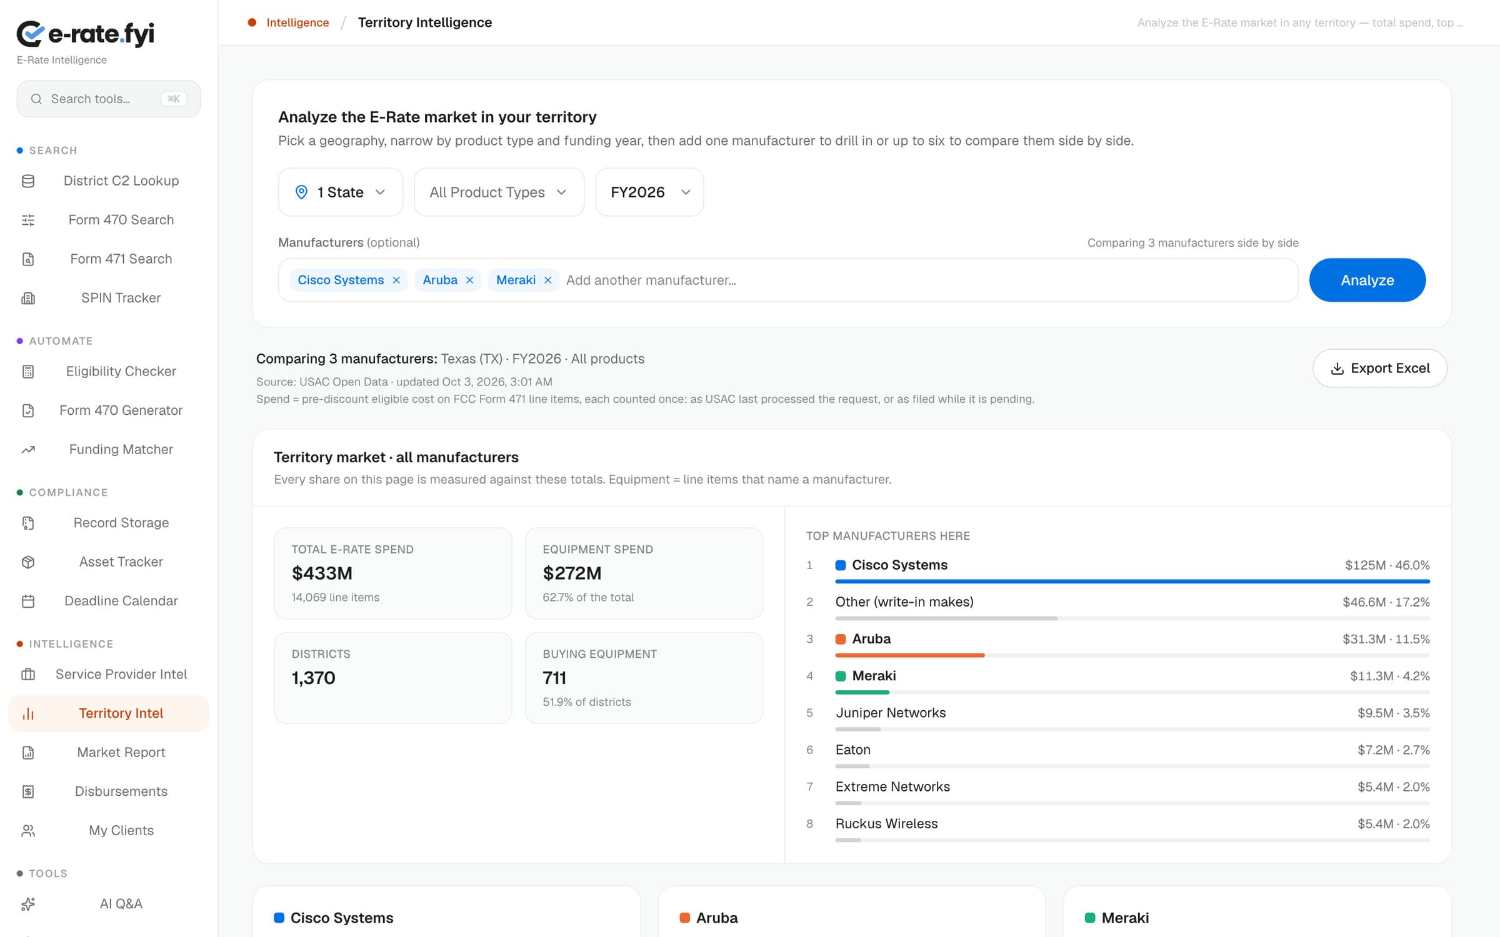
Task: Open Asset Tracker
Action: click(x=109, y=562)
